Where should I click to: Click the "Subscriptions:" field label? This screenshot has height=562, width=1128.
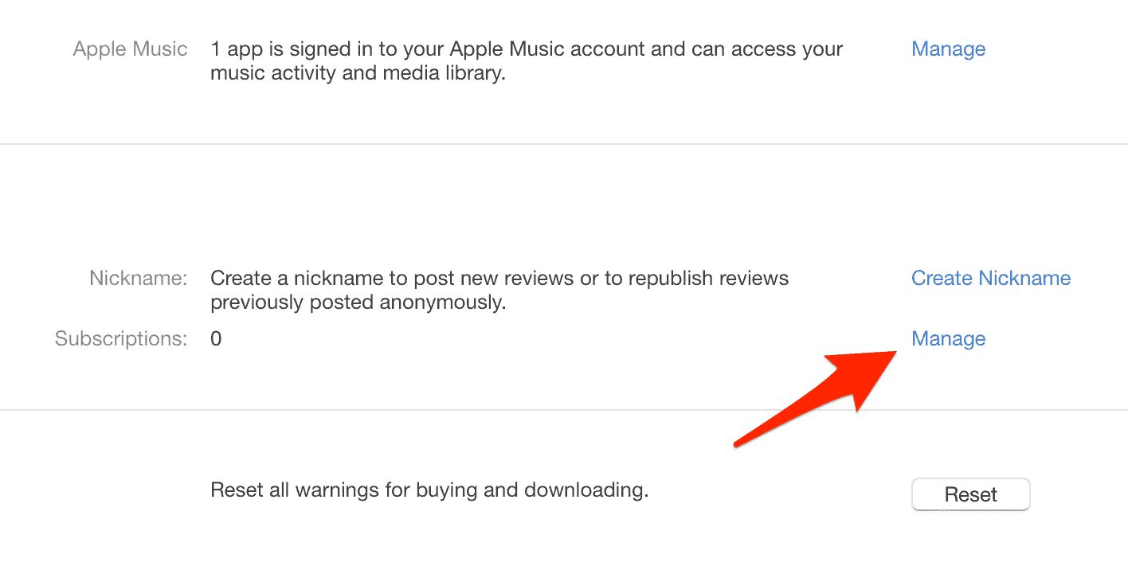click(121, 339)
